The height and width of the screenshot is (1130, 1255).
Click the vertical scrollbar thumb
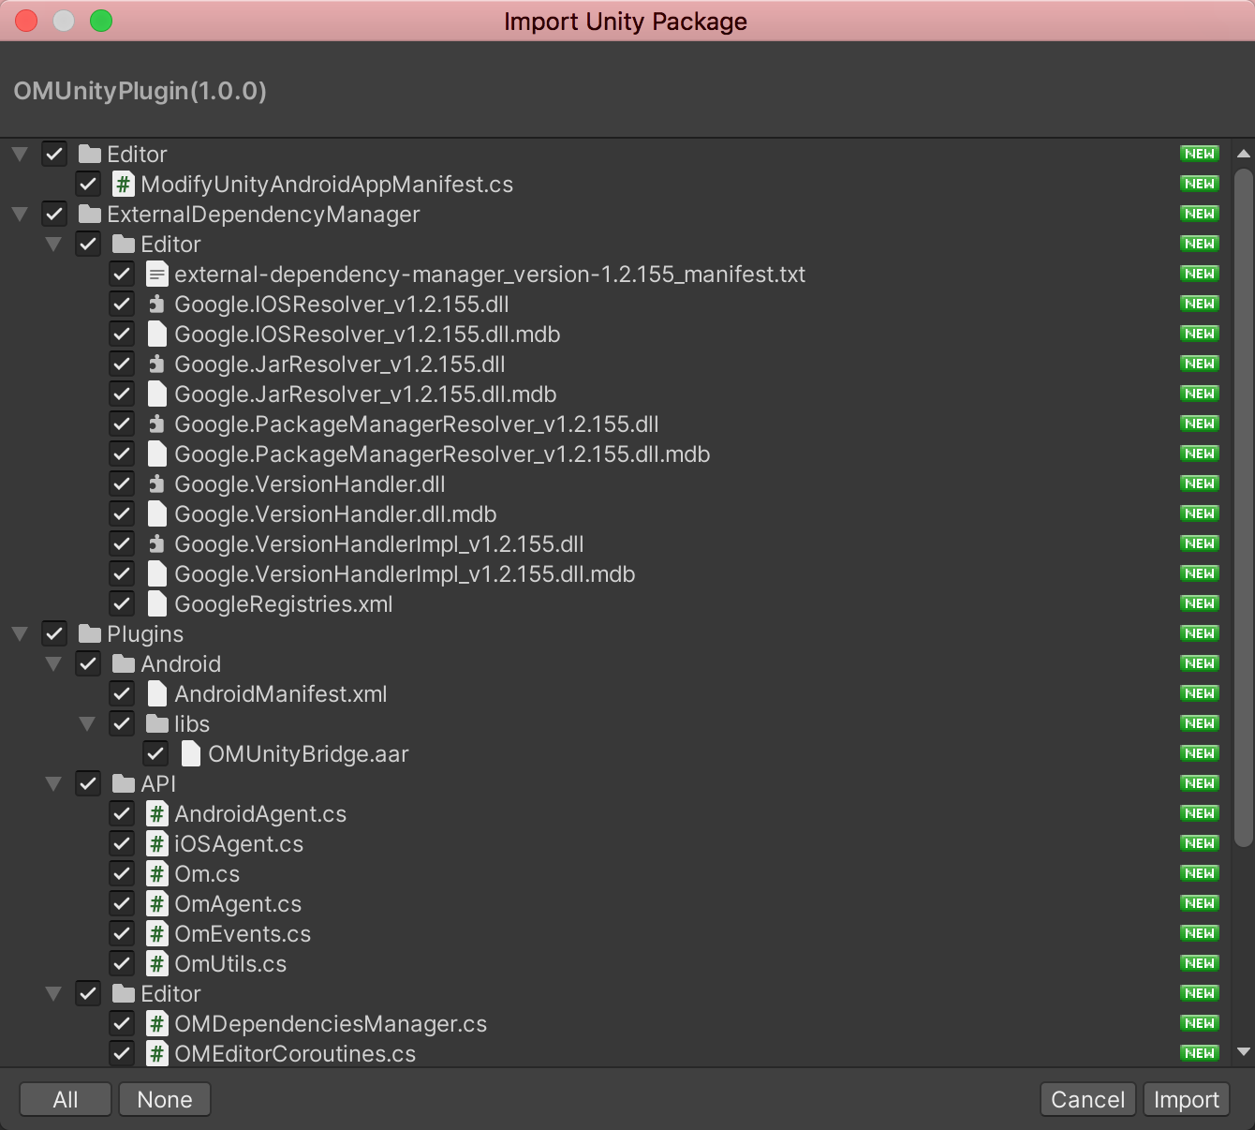(x=1244, y=508)
